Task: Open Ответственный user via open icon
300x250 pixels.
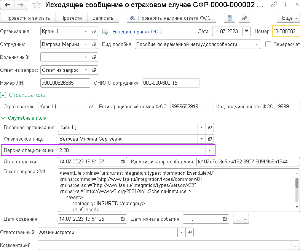Action: pos(190,232)
